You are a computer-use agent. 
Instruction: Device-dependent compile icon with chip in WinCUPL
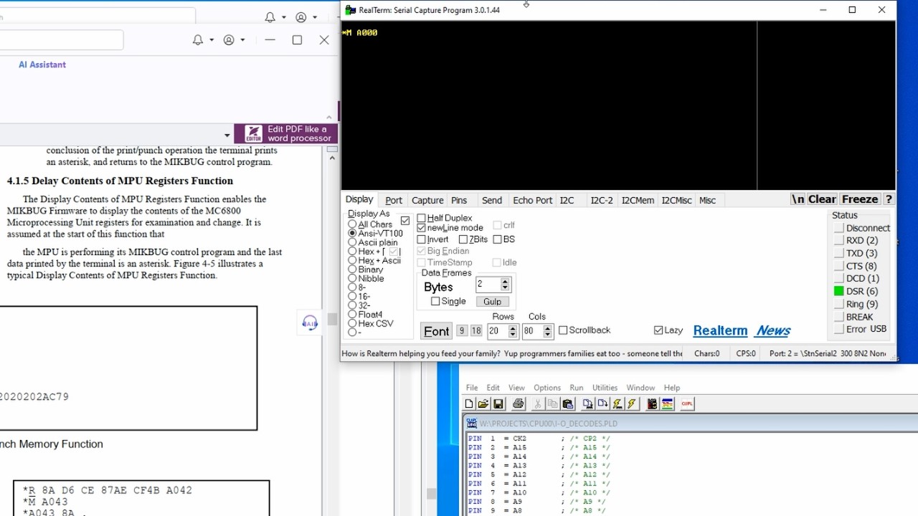pos(587,404)
